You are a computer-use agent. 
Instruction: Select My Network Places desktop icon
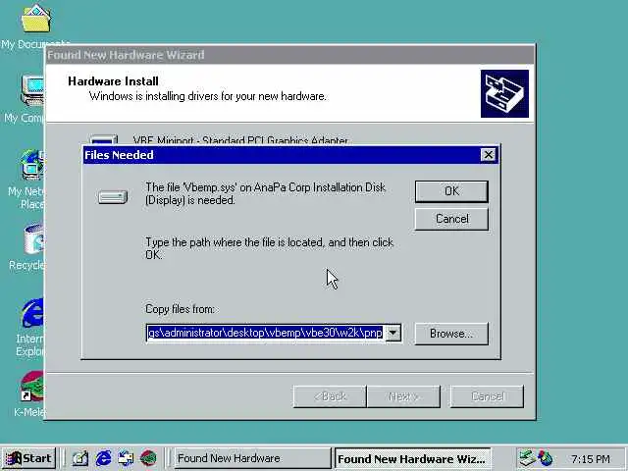coord(26,179)
